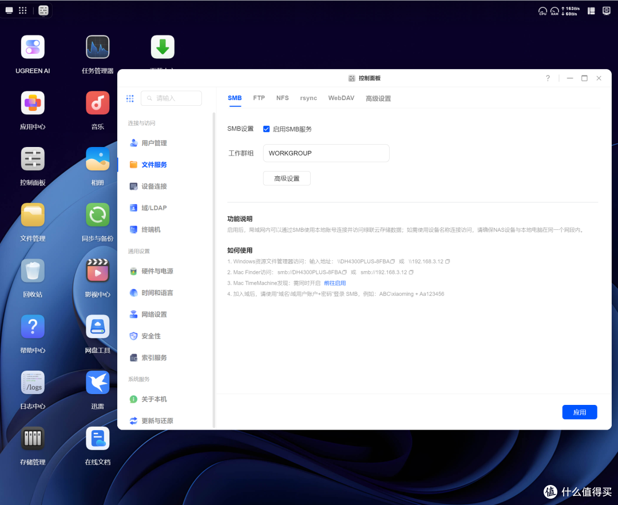Switch to the rsync tab
Screen dimensions: 618x505
[x=308, y=98]
